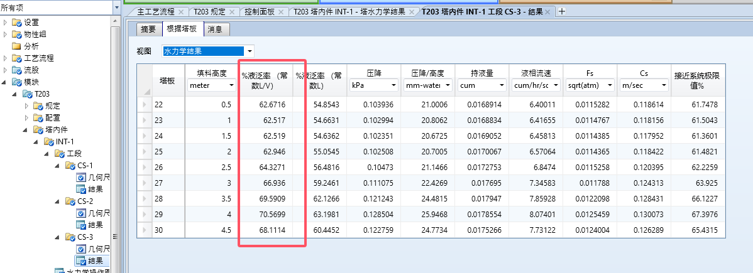753x273 pixels.
Task: Collapse the 工段 node arrow
Action: [x=48, y=154]
